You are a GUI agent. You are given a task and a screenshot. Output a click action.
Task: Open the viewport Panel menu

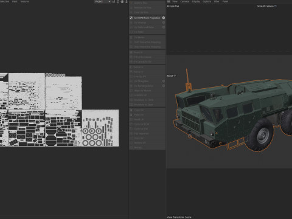pyautogui.click(x=225, y=1)
